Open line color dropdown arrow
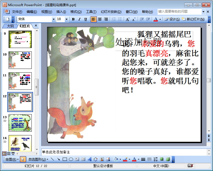Screen dimensions: 213x171 (129, 159)
